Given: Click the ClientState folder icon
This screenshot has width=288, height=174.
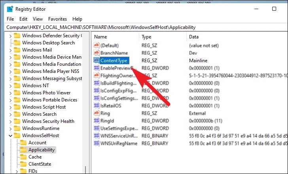Looking at the screenshot, I should tap(23, 164).
